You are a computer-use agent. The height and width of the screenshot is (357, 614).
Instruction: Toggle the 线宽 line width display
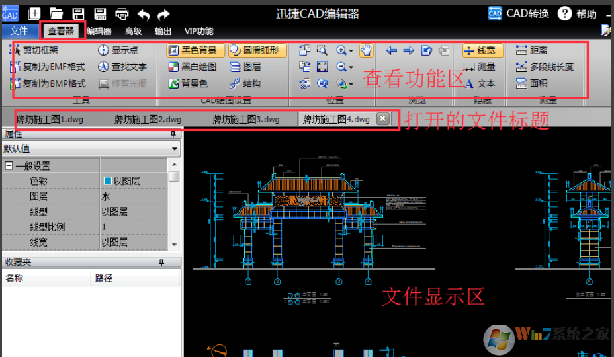[x=482, y=50]
